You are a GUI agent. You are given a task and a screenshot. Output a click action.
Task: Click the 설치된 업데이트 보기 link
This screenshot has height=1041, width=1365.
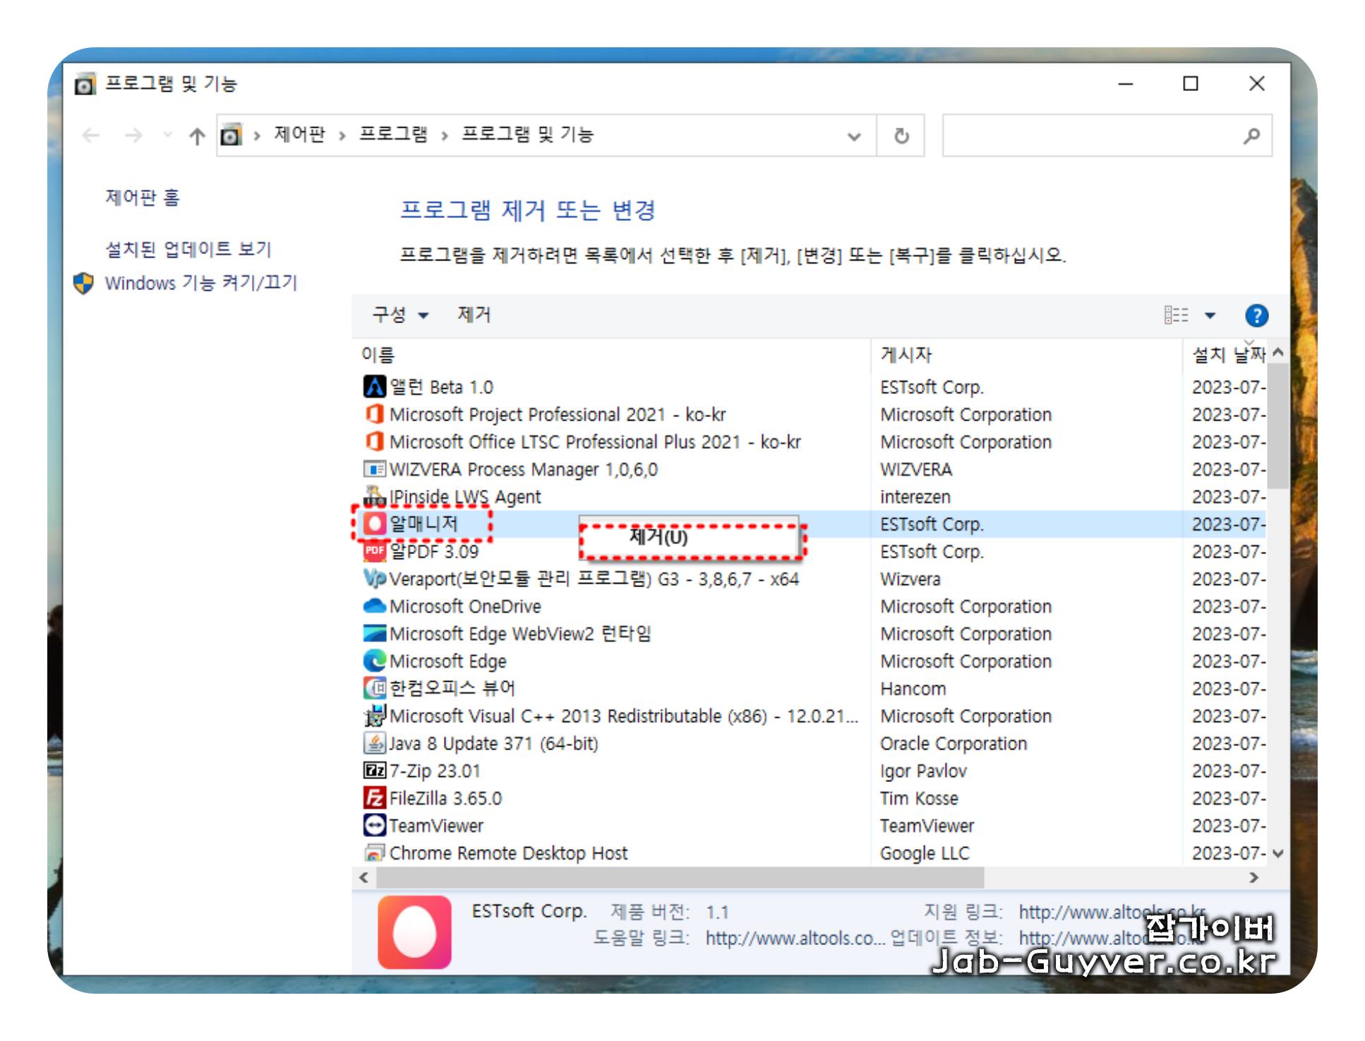tap(188, 249)
